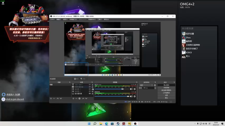Click 'click to join discord' link
This screenshot has height=126, width=225.
[15, 99]
